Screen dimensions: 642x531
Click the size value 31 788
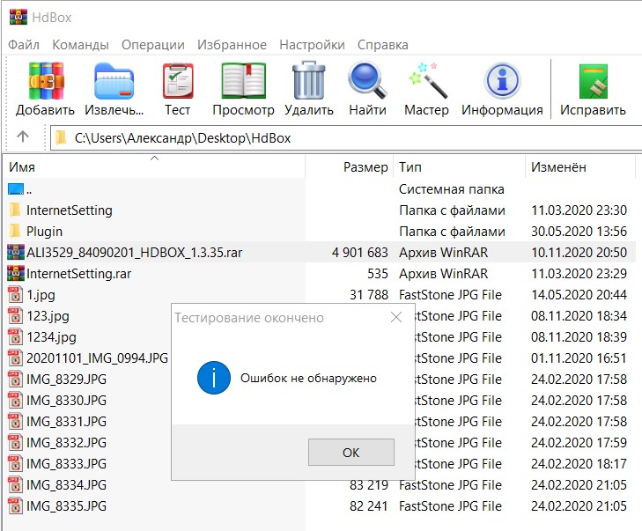click(369, 294)
